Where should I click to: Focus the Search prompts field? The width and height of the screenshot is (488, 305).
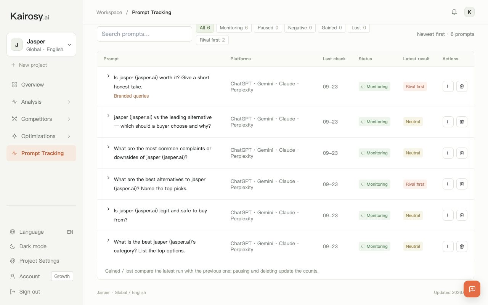(x=144, y=34)
